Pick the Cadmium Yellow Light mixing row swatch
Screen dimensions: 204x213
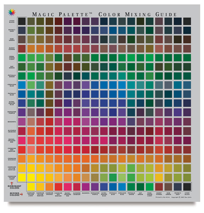31,187
